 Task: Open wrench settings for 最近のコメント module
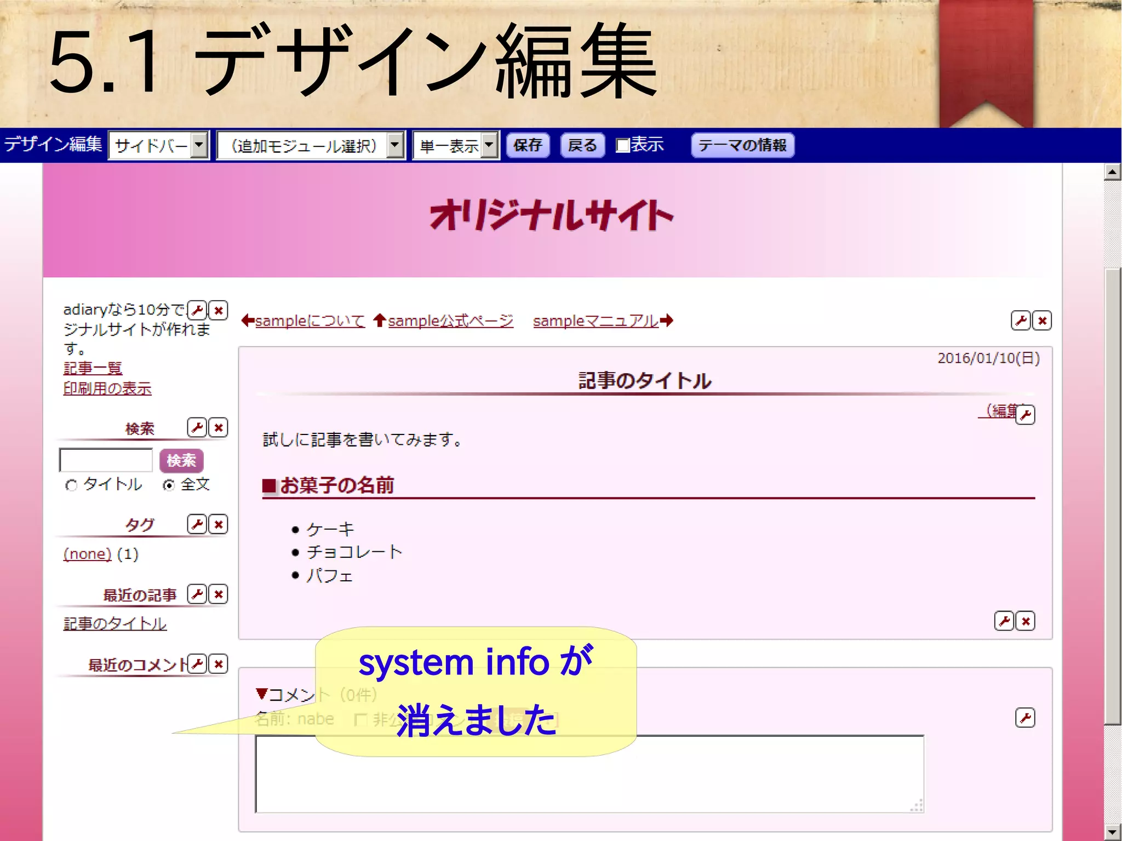point(197,664)
